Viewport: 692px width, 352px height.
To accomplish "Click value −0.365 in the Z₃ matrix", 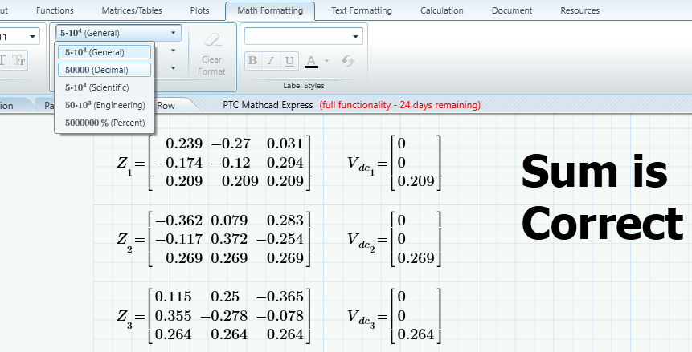I will [x=280, y=297].
